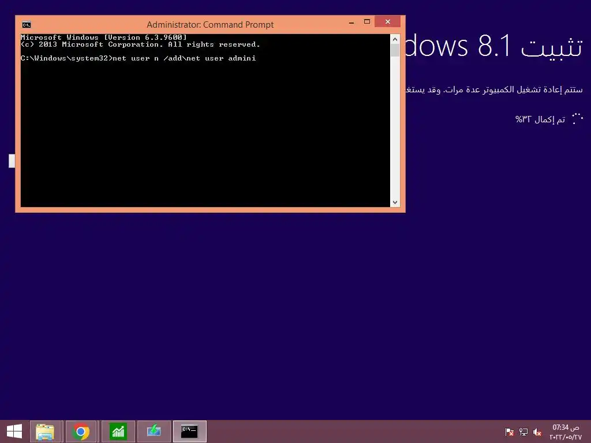Screen dimensions: 591x443
Task: Open the Command Prompt system menu icon
Action: pyautogui.click(x=27, y=25)
